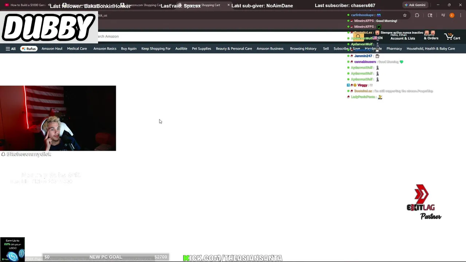The image size is (466, 262).
Task: Bookmark this page with the star icon
Action: point(404,15)
